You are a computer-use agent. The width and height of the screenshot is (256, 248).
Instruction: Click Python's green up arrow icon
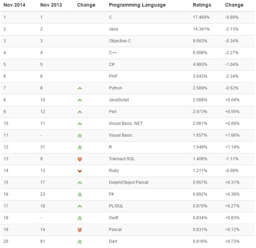point(80,89)
